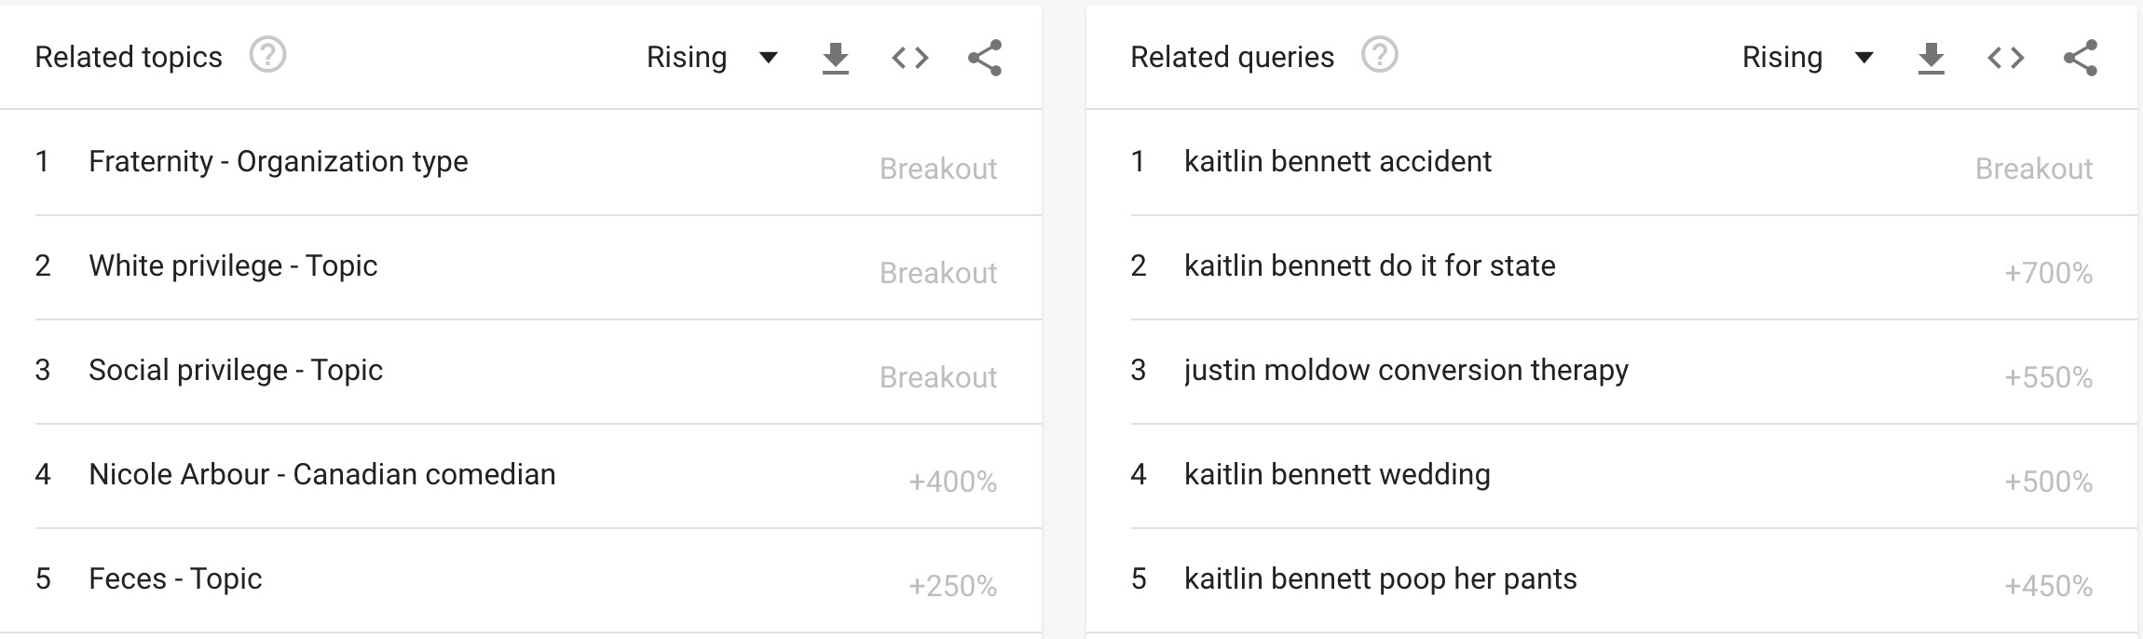Screen dimensions: 2143x639
Task: Open embed code for Related topics
Action: point(910,58)
